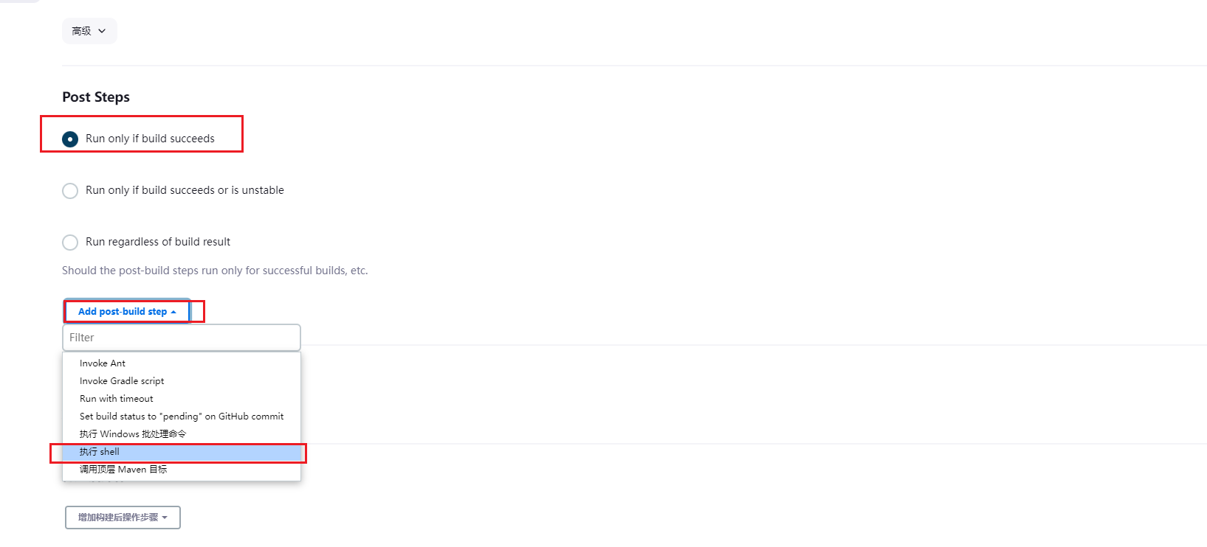The width and height of the screenshot is (1207, 547).
Task: Click inside the Filter text field
Action: 182,338
